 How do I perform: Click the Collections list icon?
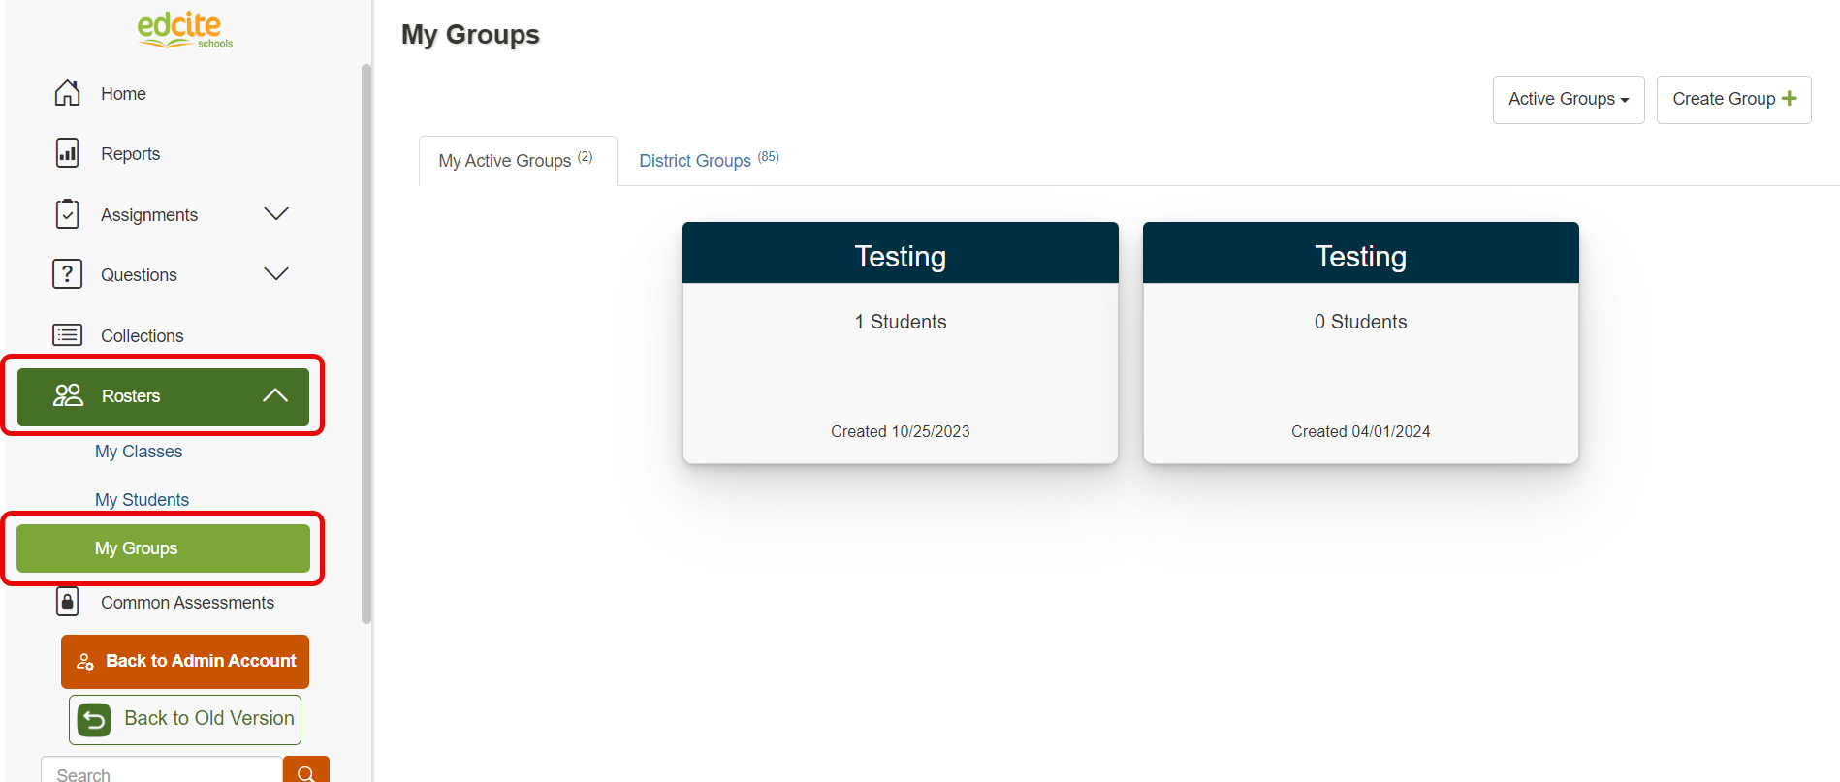pyautogui.click(x=67, y=335)
